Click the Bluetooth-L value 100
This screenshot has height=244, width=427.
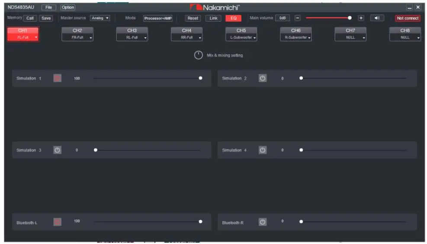tap(77, 221)
